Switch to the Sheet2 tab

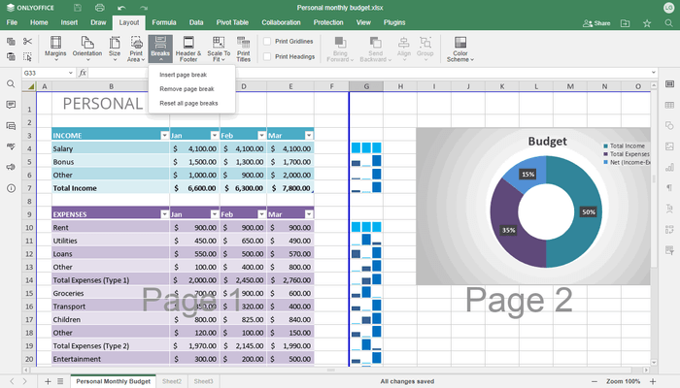point(172,381)
